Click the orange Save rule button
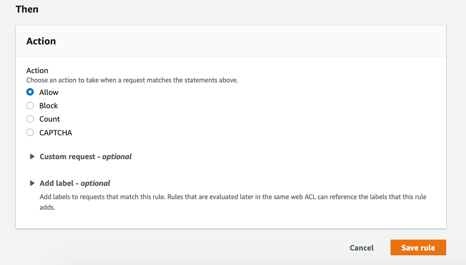The height and width of the screenshot is (265, 466). [418, 248]
